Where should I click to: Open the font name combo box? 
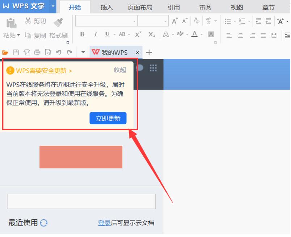point(106,21)
